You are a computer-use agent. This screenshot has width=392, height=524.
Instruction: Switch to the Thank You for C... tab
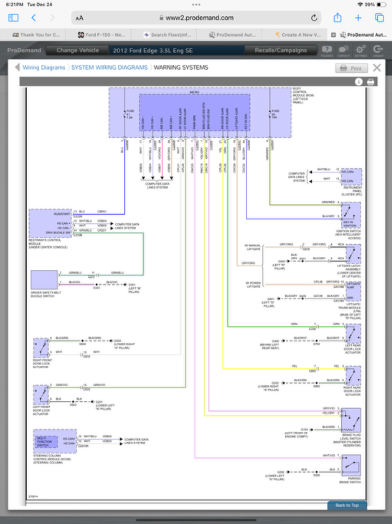tap(36, 35)
